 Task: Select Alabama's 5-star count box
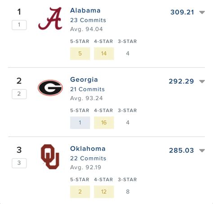pyautogui.click(x=80, y=53)
